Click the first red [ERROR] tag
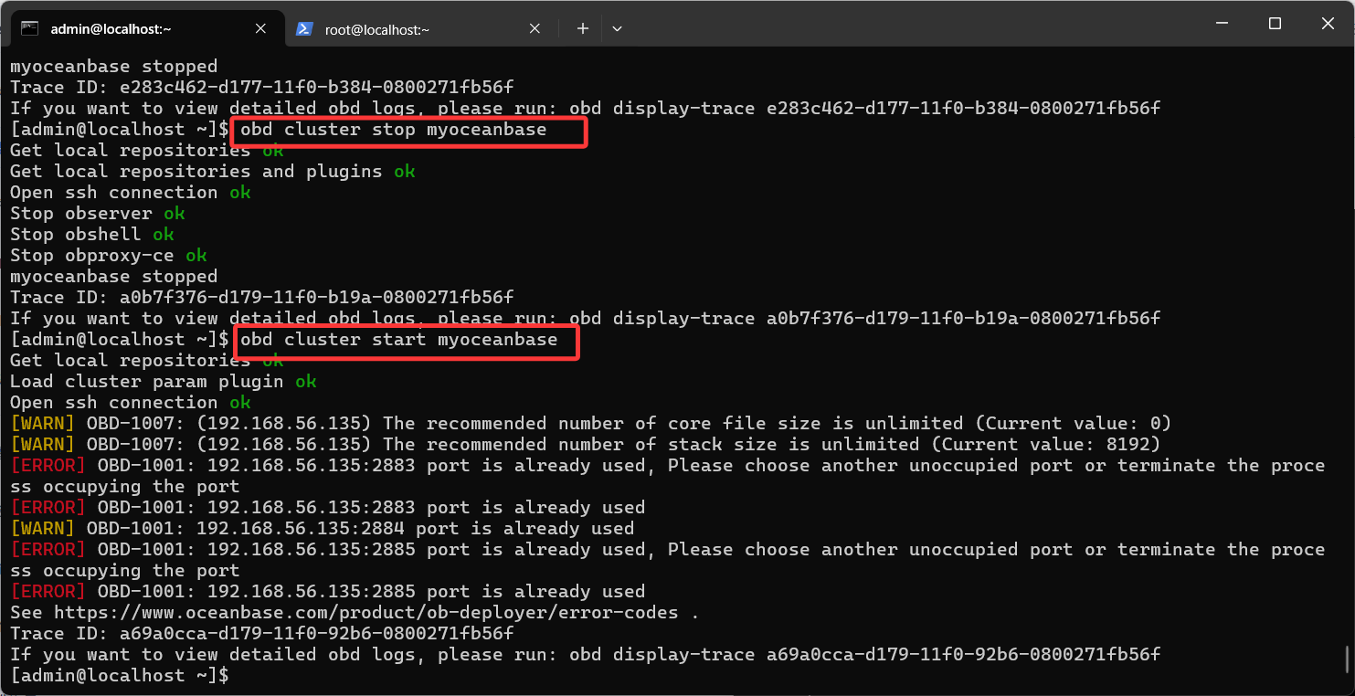Image resolution: width=1355 pixels, height=696 pixels. pos(48,466)
